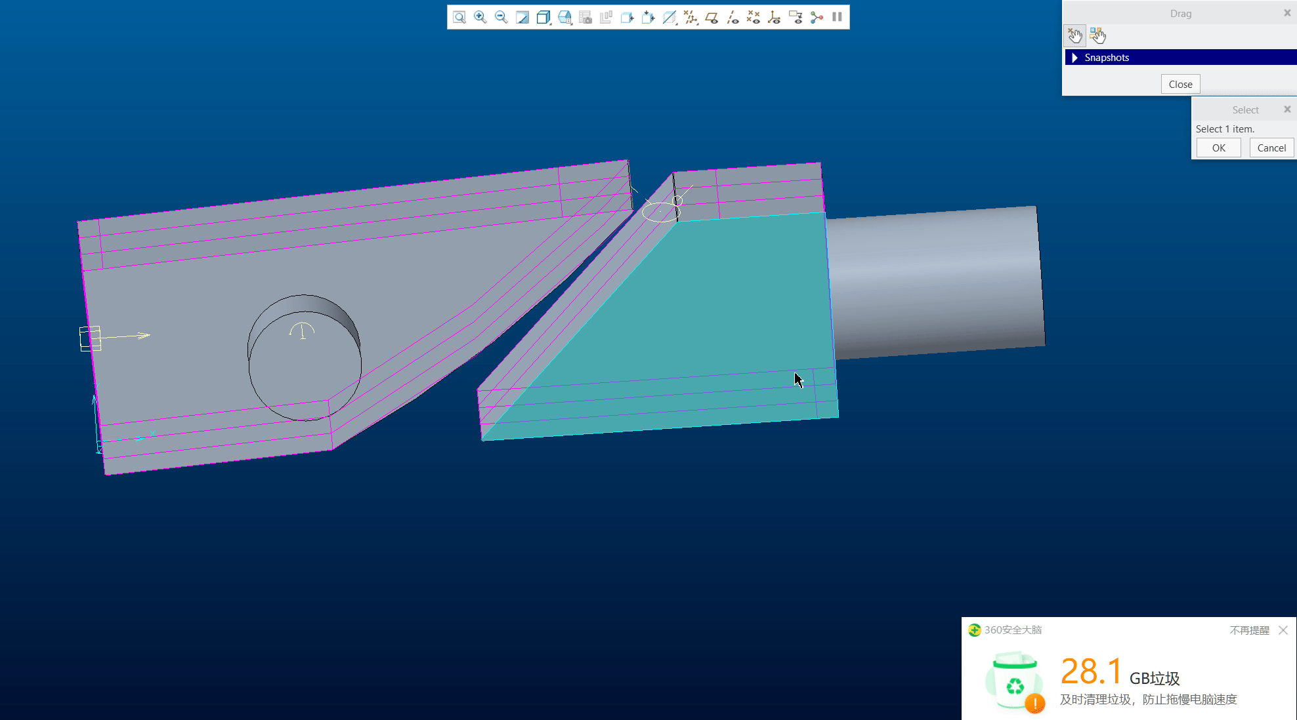Click the Zoom In magnifier icon
1297x720 pixels.
(x=480, y=18)
